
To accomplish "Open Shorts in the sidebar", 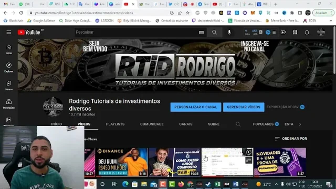I will click(9, 86).
